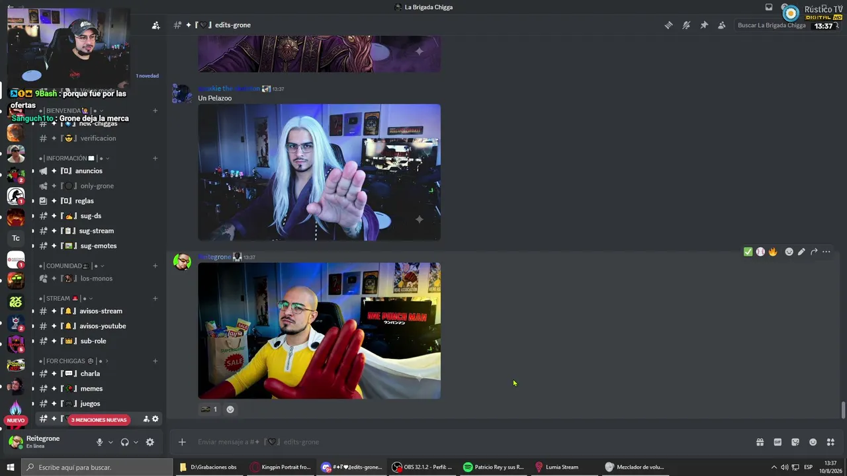Open the Apps launcher in message bar
The width and height of the screenshot is (847, 476).
[831, 442]
